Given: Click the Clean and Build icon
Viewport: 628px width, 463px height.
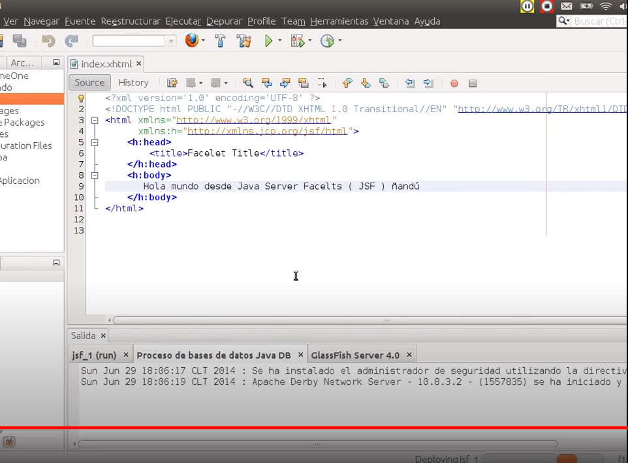Looking at the screenshot, I should [x=243, y=41].
